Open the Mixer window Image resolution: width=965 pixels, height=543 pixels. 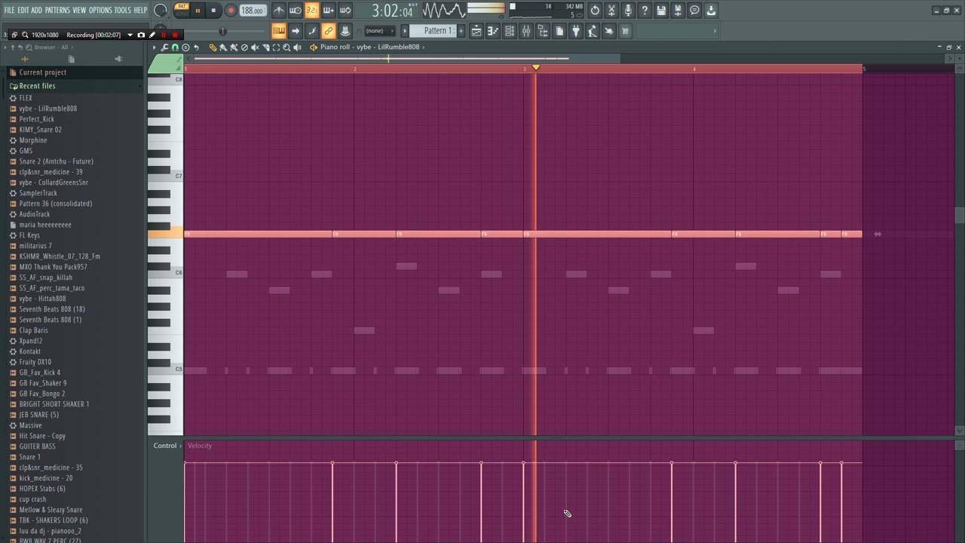coord(525,31)
